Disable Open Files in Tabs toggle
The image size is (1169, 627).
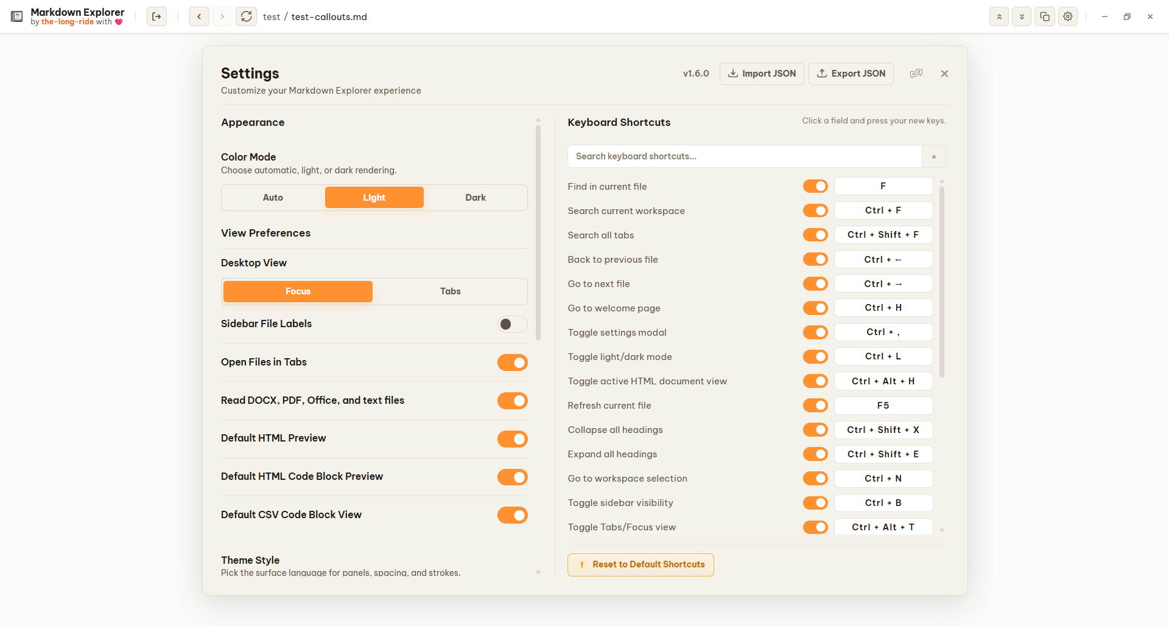pos(513,362)
